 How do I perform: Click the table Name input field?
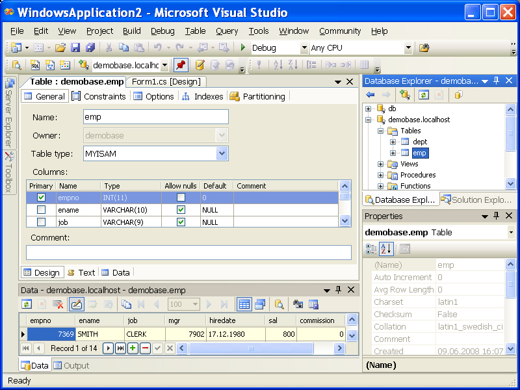(156, 117)
